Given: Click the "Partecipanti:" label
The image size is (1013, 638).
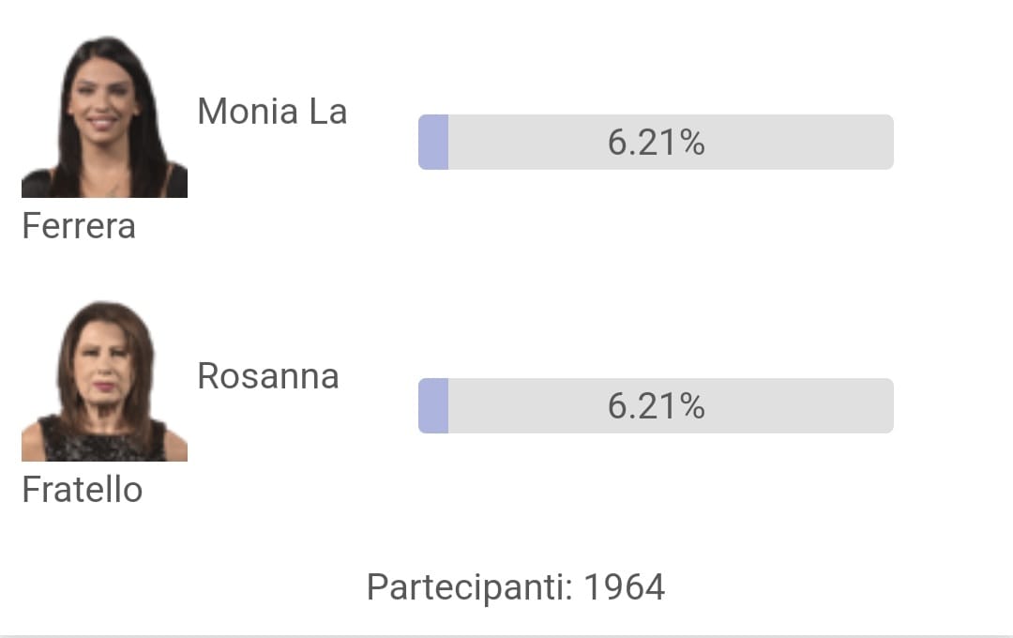Looking at the screenshot, I should point(470,587).
